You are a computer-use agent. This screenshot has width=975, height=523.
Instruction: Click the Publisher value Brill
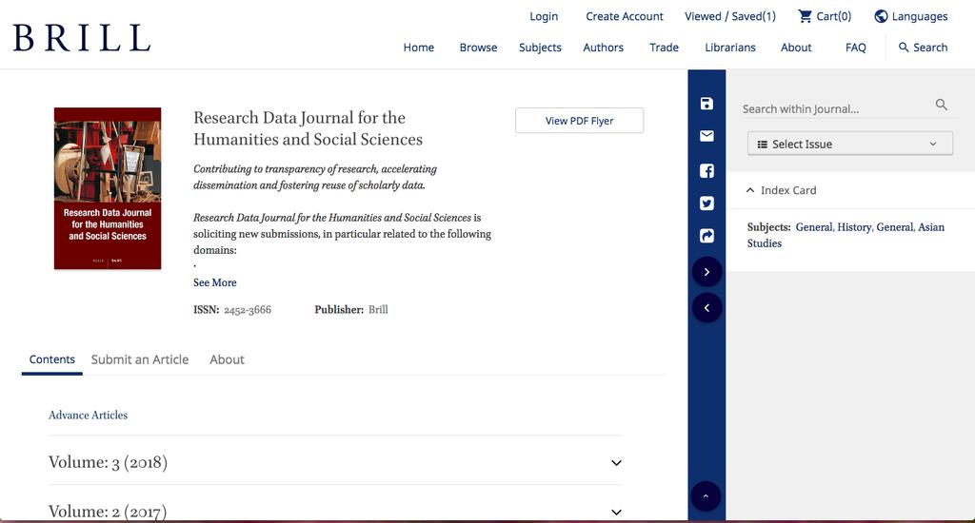[378, 309]
